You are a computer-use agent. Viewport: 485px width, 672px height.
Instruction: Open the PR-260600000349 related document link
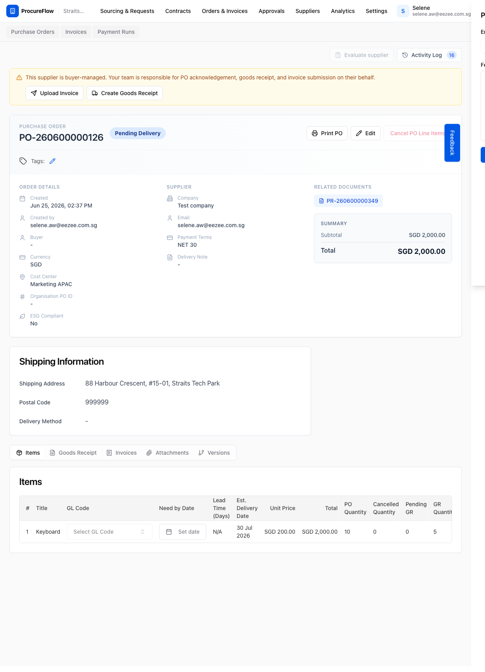[x=348, y=201]
